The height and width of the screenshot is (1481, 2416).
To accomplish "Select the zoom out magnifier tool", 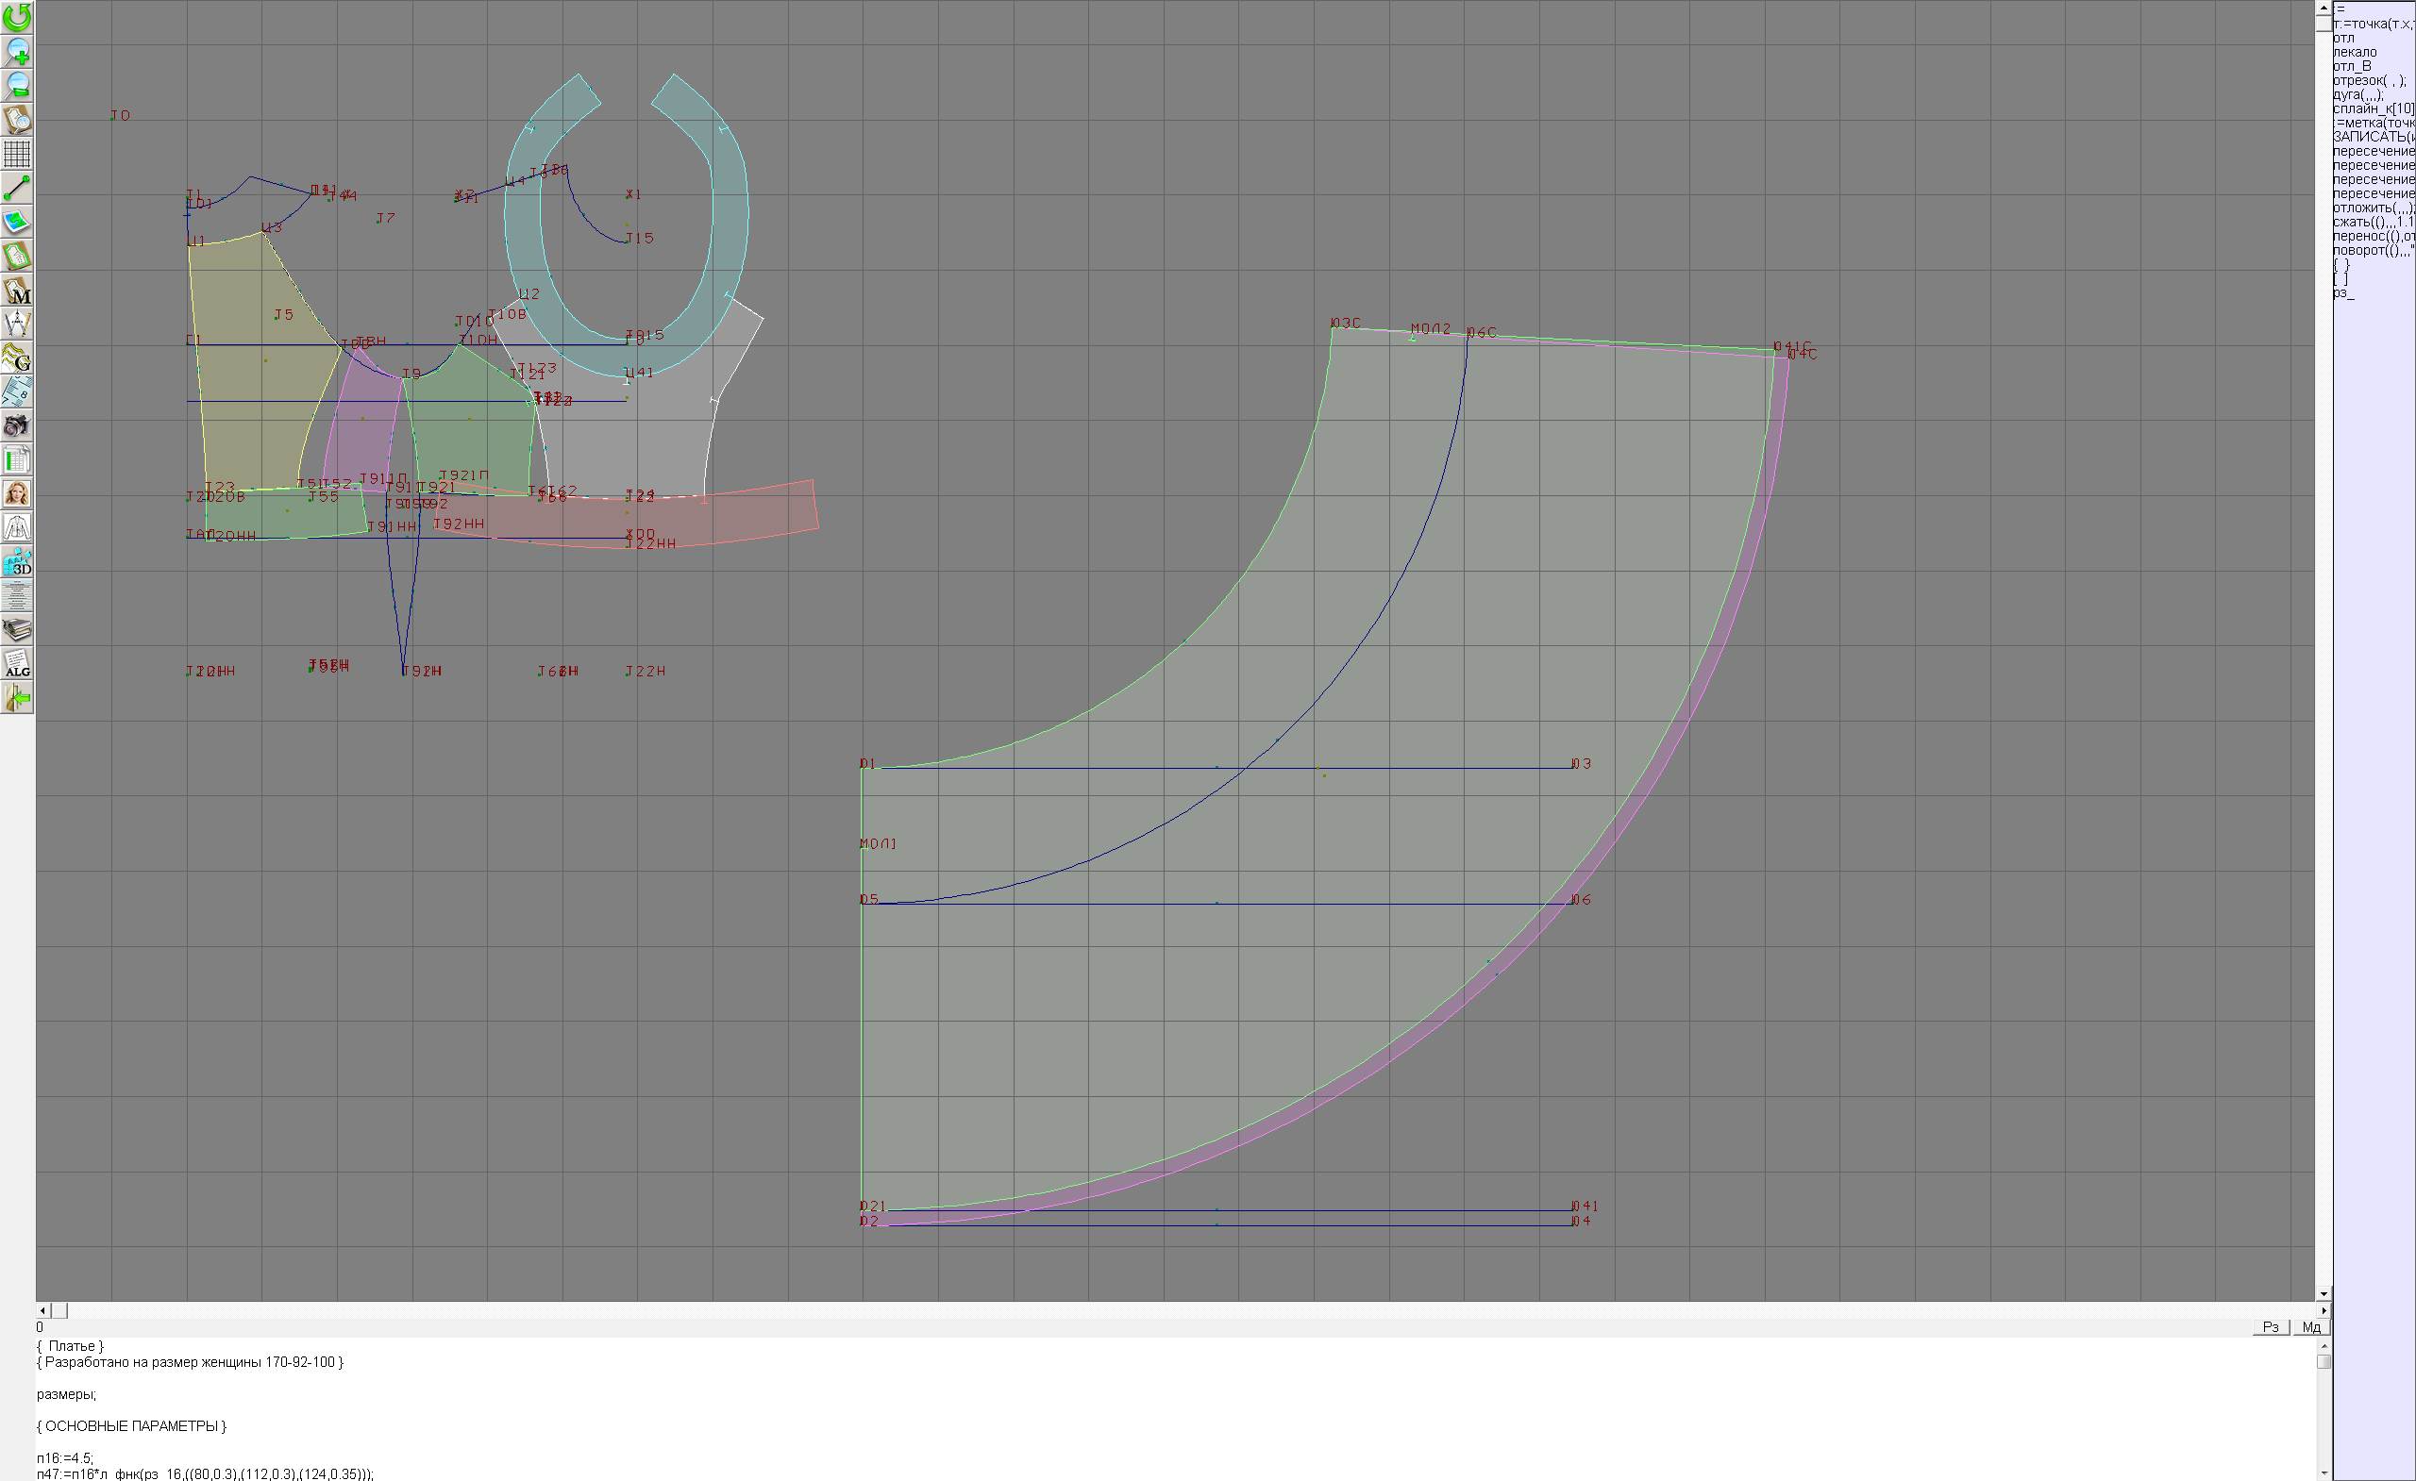I will tap(17, 85).
